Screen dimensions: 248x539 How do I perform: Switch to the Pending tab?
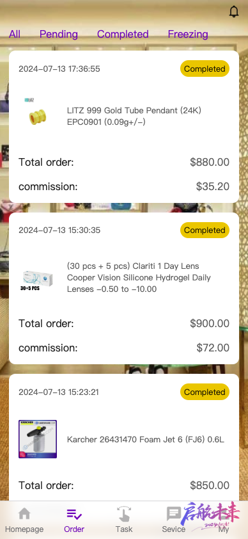(x=59, y=35)
